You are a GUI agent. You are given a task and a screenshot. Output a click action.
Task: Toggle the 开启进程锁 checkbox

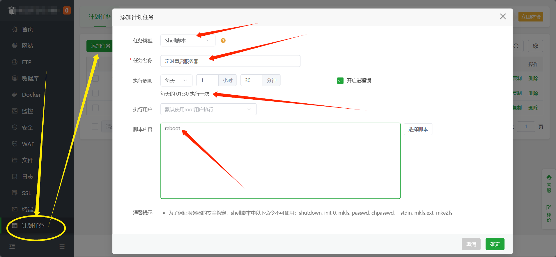coord(340,80)
